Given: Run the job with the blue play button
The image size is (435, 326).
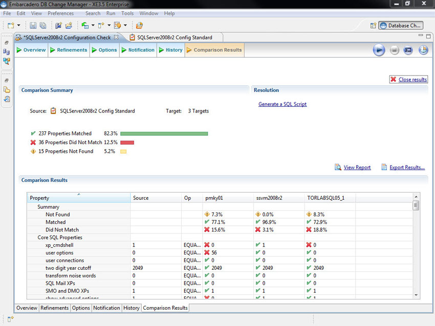Looking at the screenshot, I should coord(379,50).
